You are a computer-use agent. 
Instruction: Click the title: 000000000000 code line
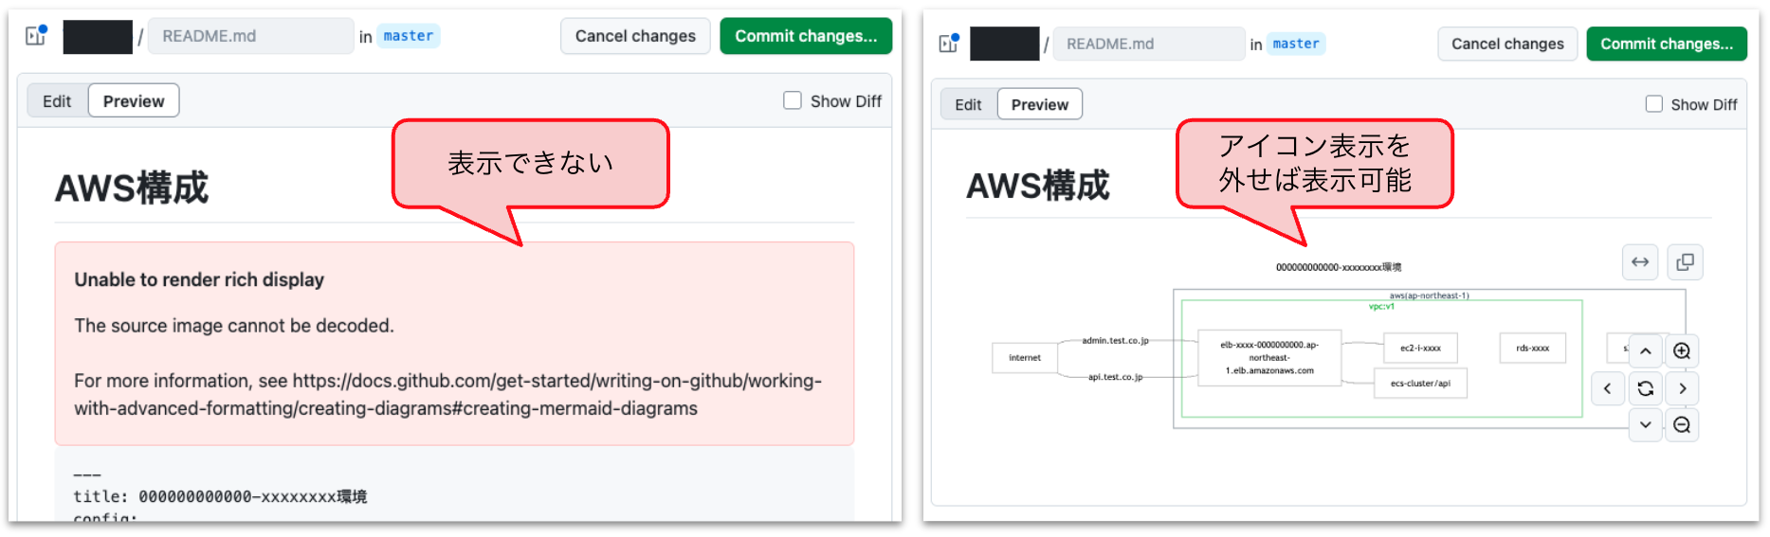220,496
